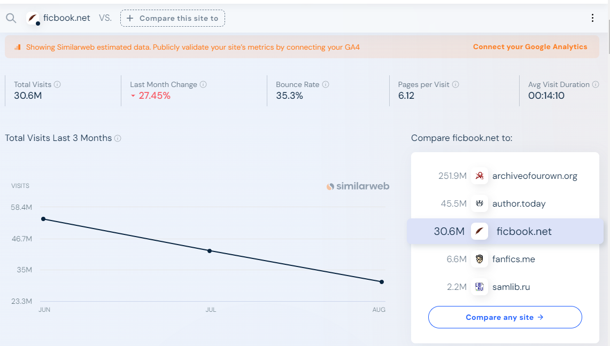Click the 6.12 pages per visit value
The height and width of the screenshot is (346, 610).
coord(406,96)
